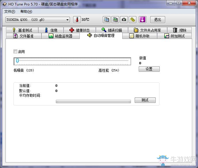The width and height of the screenshot is (198, 168).
Task: Click the access time test progress bar
Action: click(x=93, y=101)
